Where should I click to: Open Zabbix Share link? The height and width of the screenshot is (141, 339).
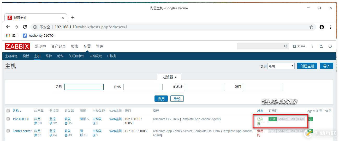click(x=299, y=46)
